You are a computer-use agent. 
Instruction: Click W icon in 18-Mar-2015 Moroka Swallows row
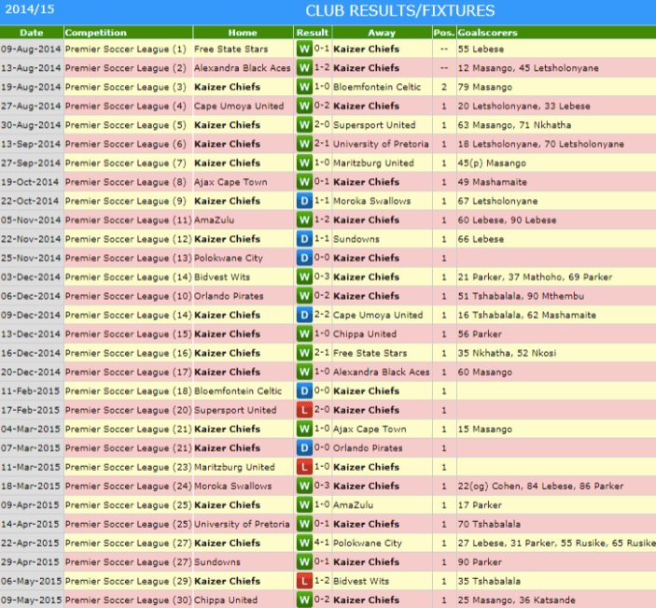click(304, 486)
